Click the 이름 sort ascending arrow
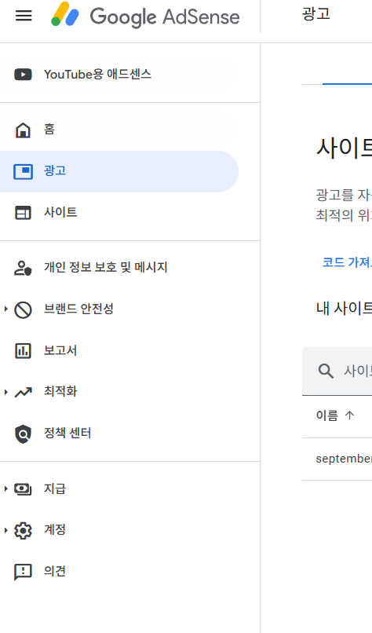372x633 pixels. tap(350, 415)
